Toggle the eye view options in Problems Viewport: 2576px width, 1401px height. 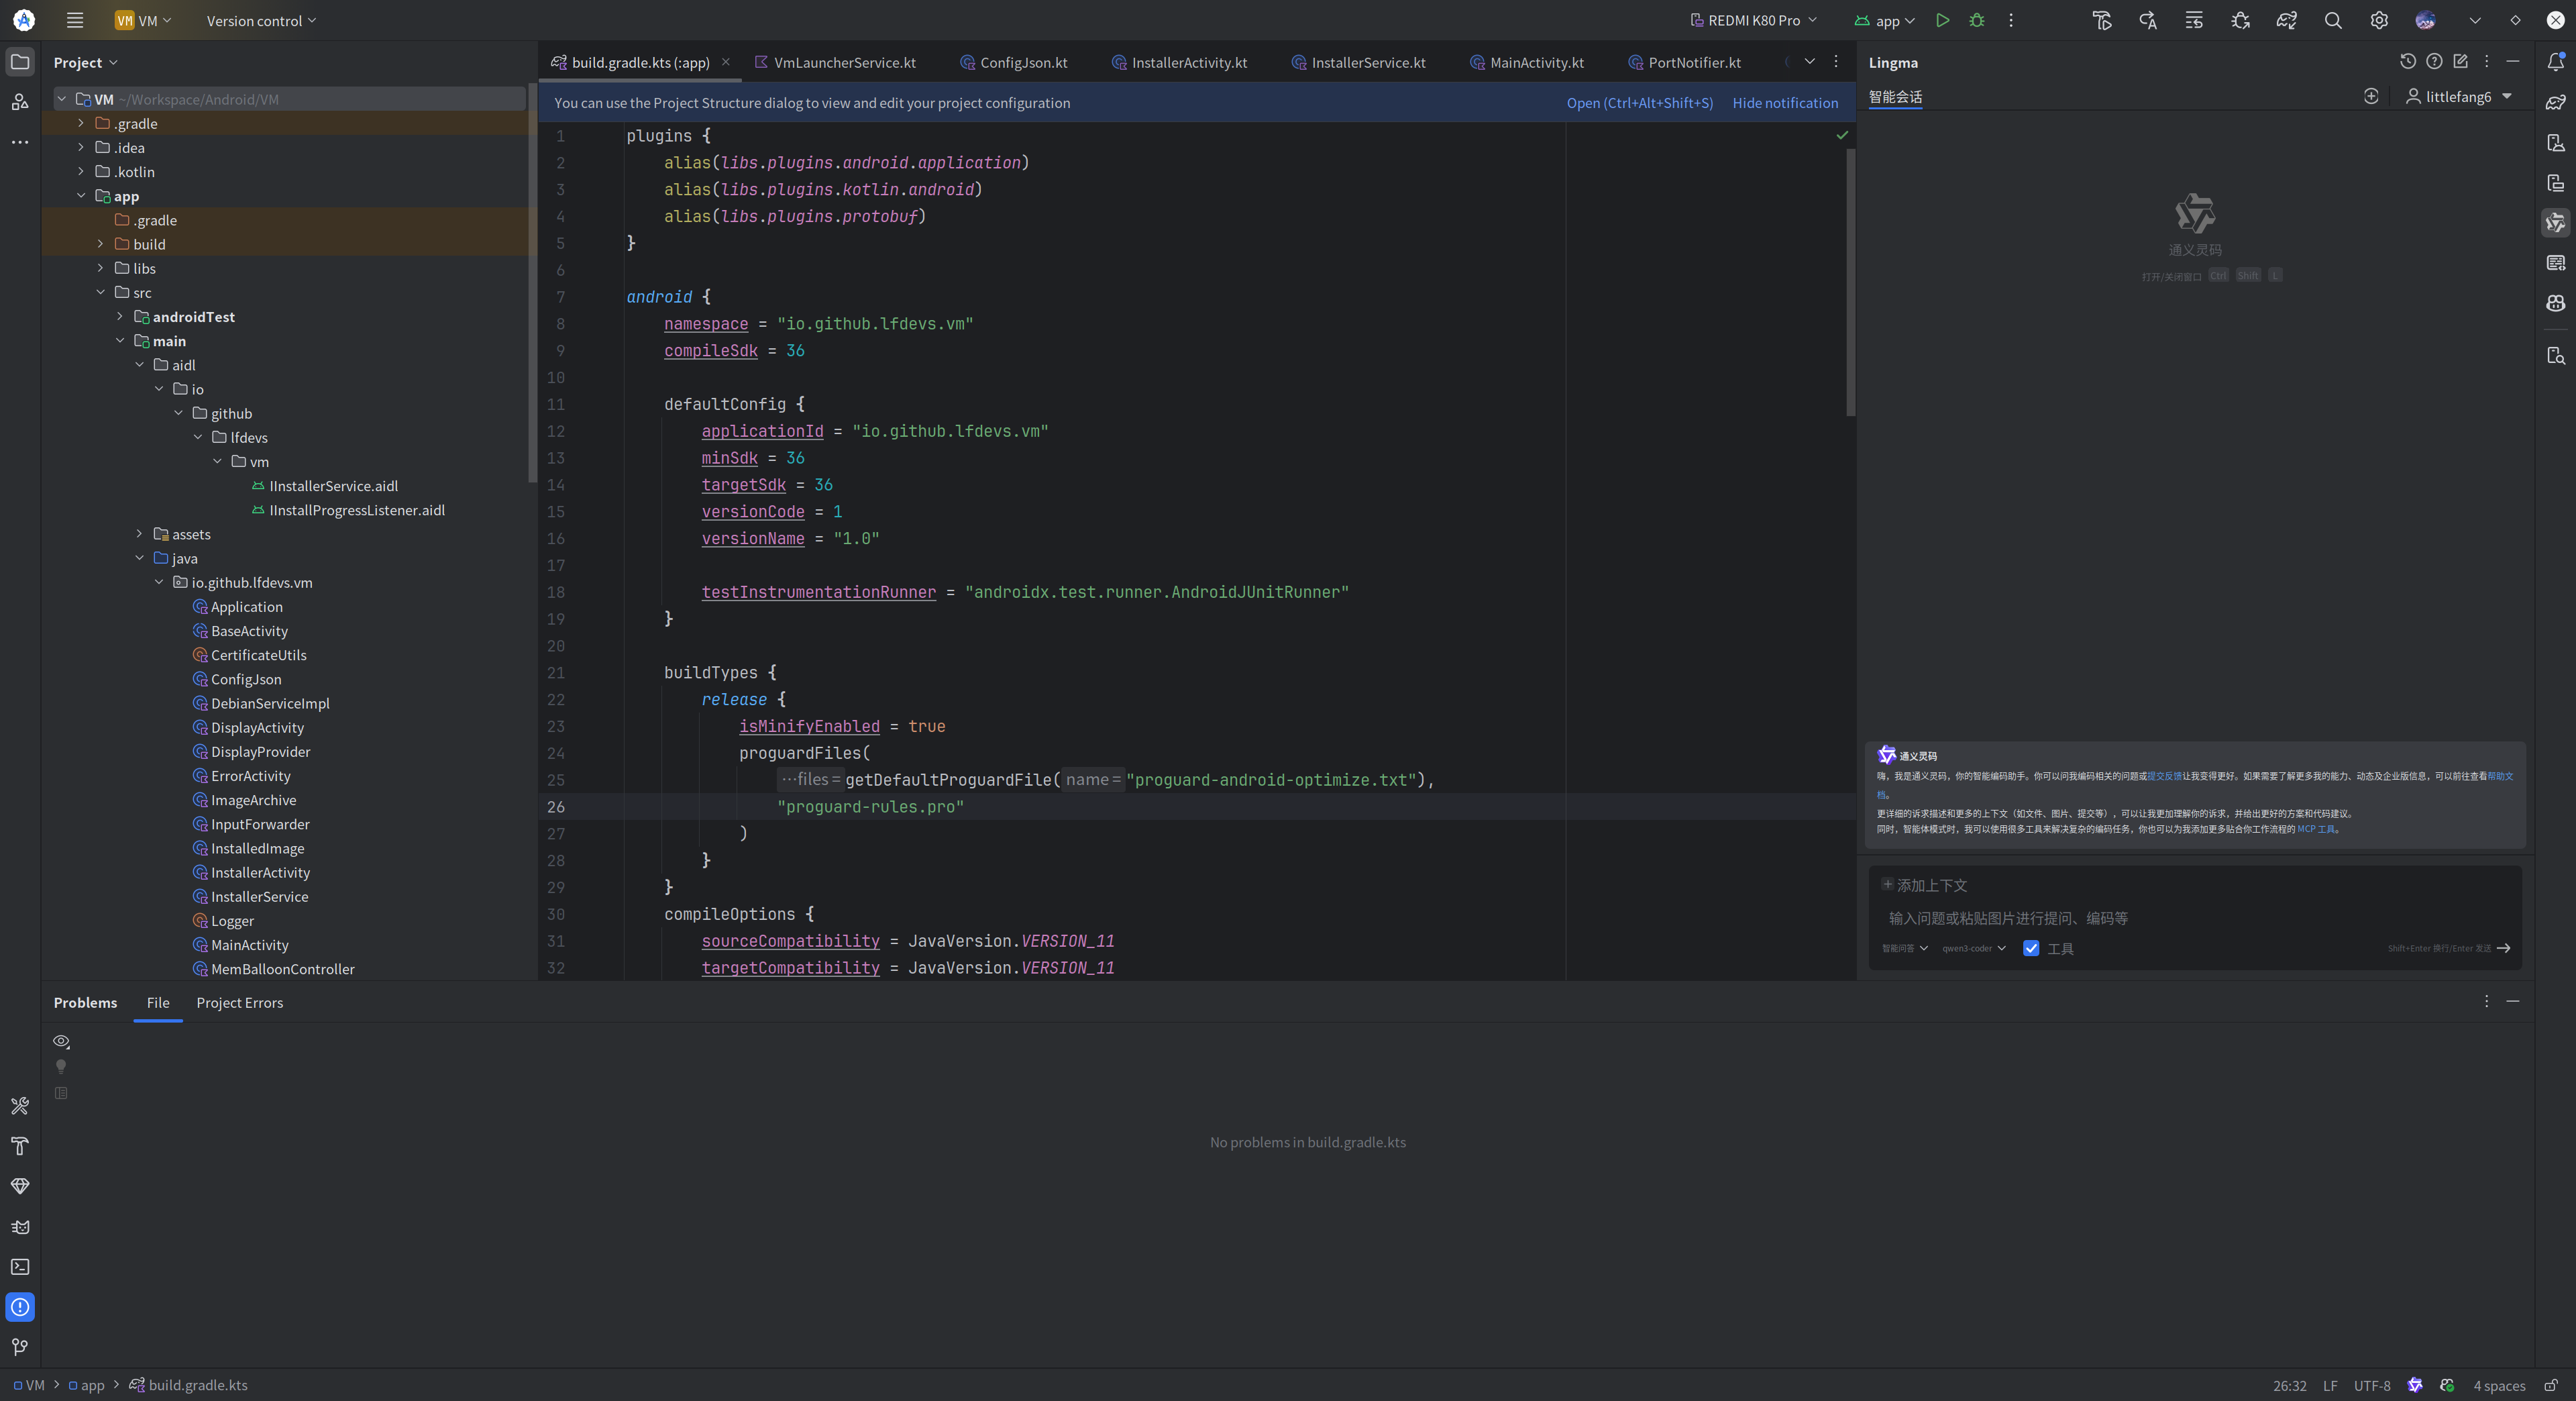61,1041
